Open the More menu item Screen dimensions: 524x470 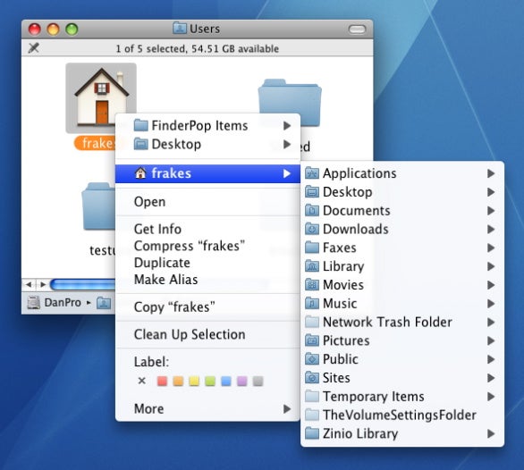click(207, 409)
